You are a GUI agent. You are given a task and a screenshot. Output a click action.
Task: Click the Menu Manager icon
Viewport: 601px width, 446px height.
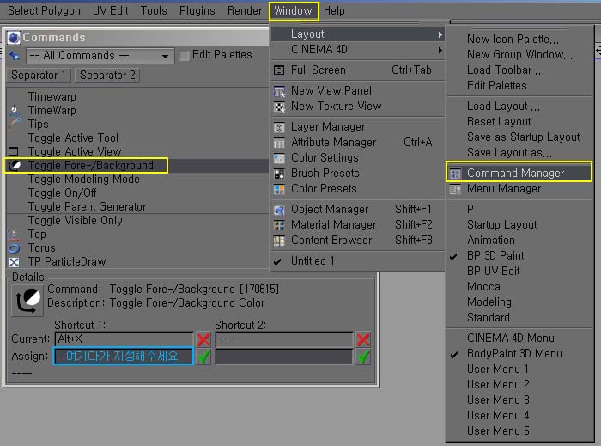(455, 189)
